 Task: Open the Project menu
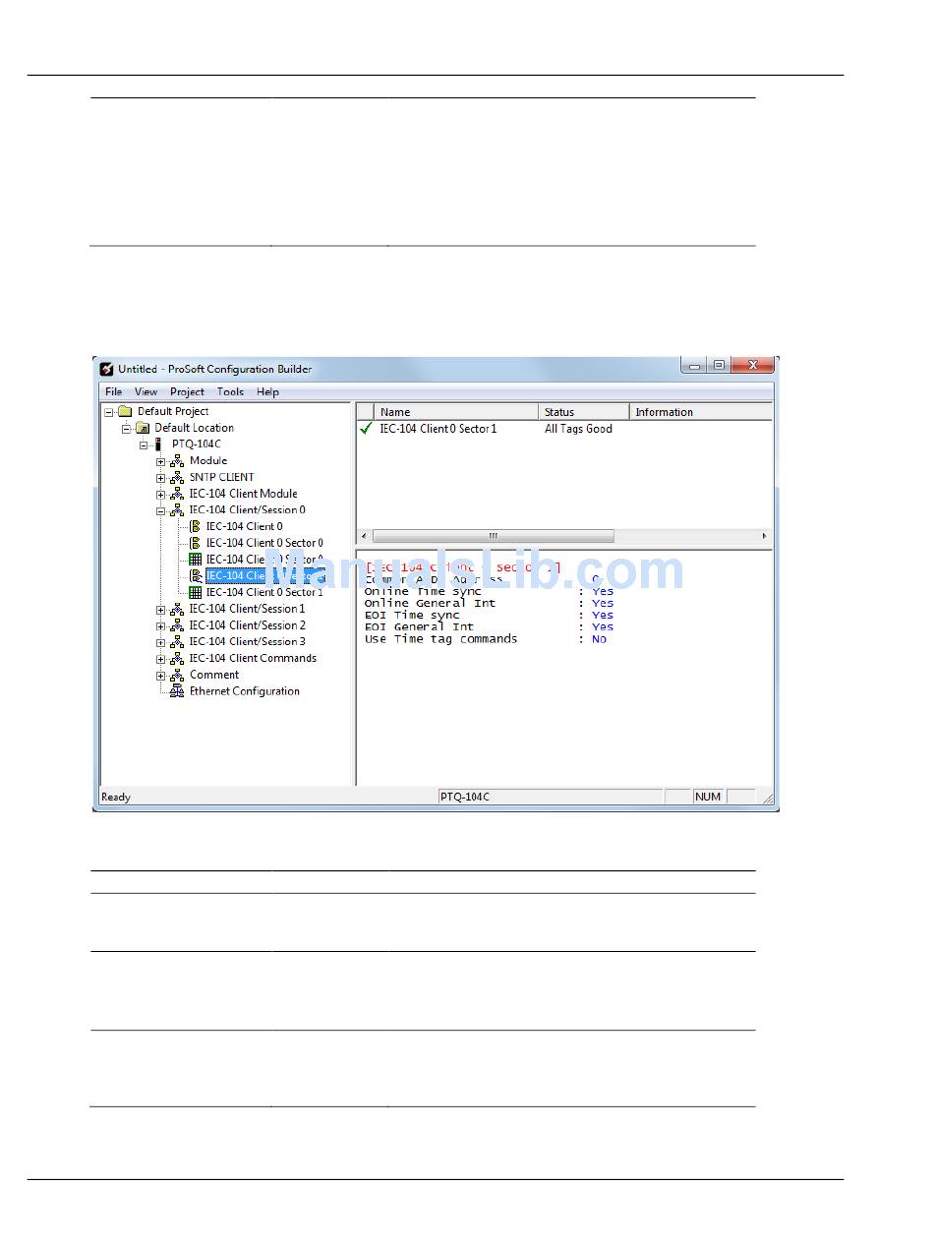click(x=187, y=391)
